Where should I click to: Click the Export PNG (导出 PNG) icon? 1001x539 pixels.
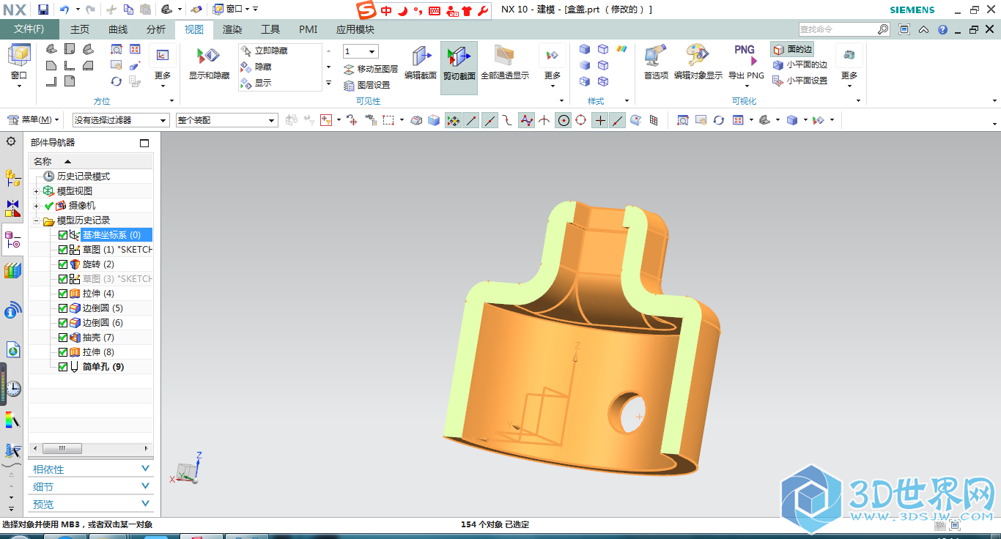746,62
